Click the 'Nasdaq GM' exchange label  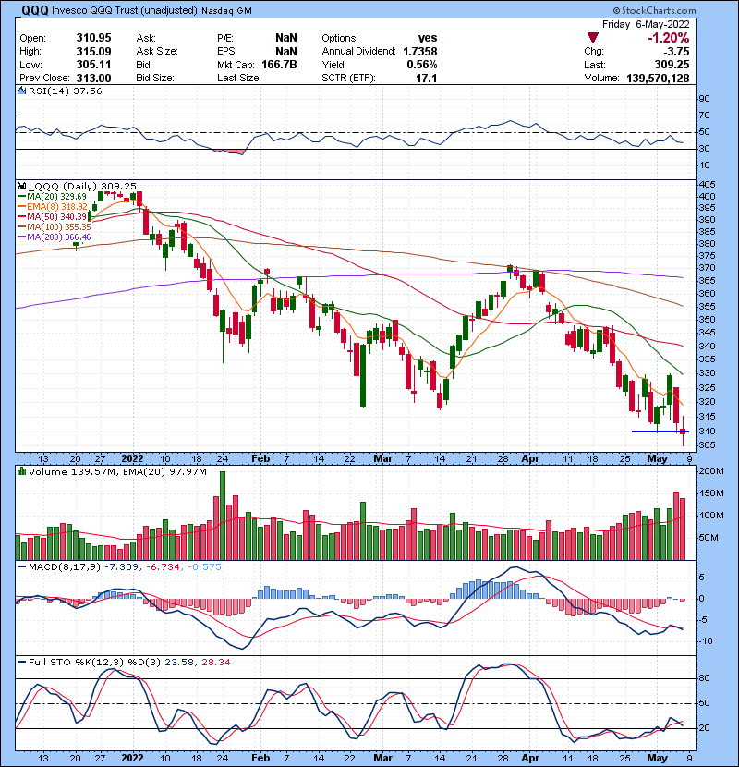click(x=226, y=11)
